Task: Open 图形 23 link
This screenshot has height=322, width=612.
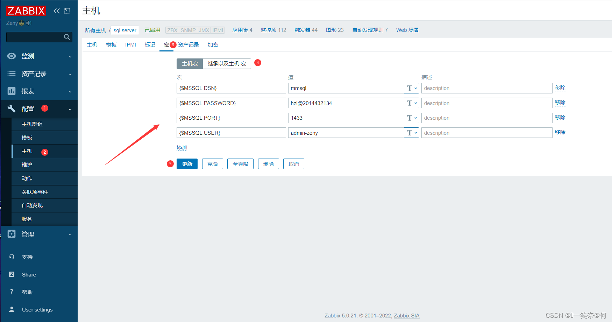Action: pyautogui.click(x=335, y=30)
